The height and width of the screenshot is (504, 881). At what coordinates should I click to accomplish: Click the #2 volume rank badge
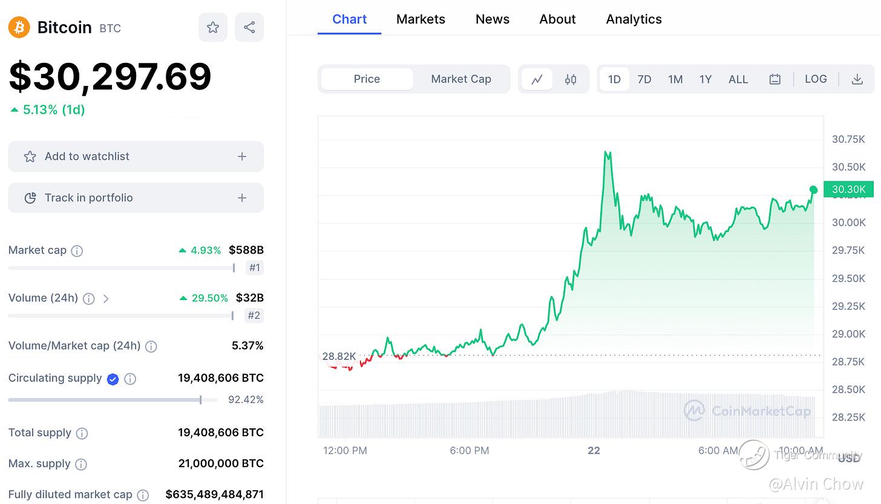254,315
